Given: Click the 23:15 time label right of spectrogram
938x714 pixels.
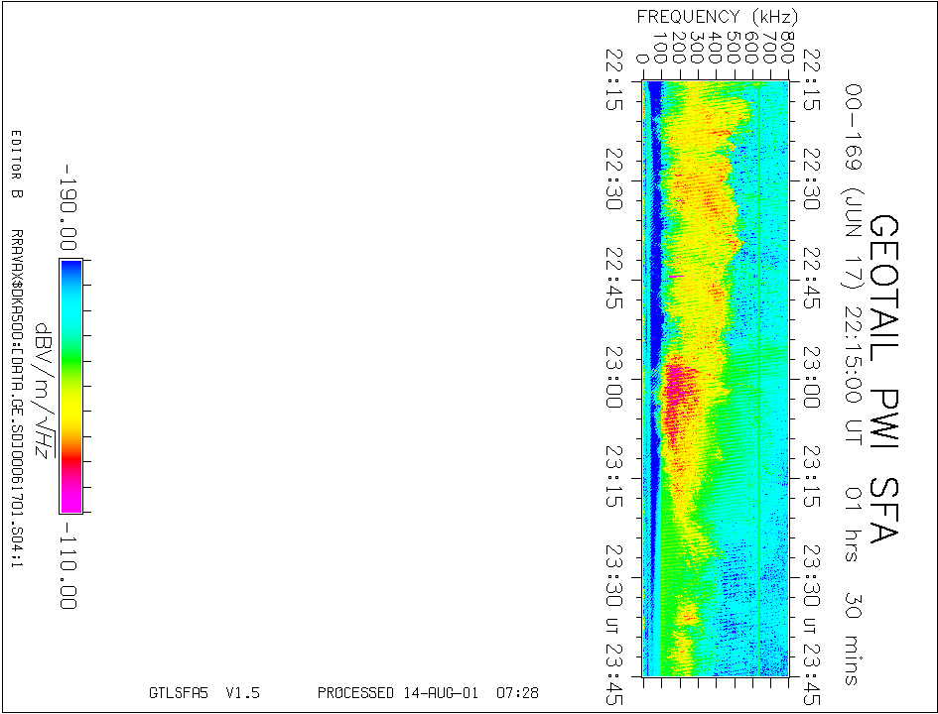Looking at the screenshot, I should click(813, 476).
